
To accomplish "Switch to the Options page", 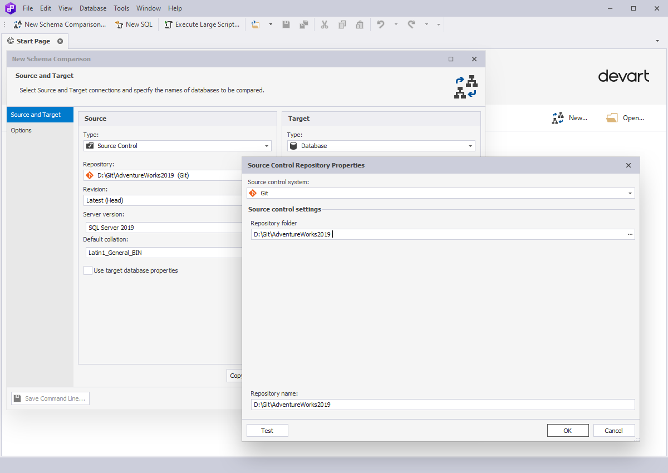I will click(21, 130).
